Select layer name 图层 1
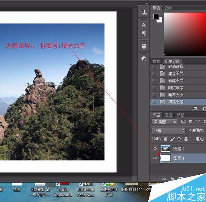 (179, 158)
